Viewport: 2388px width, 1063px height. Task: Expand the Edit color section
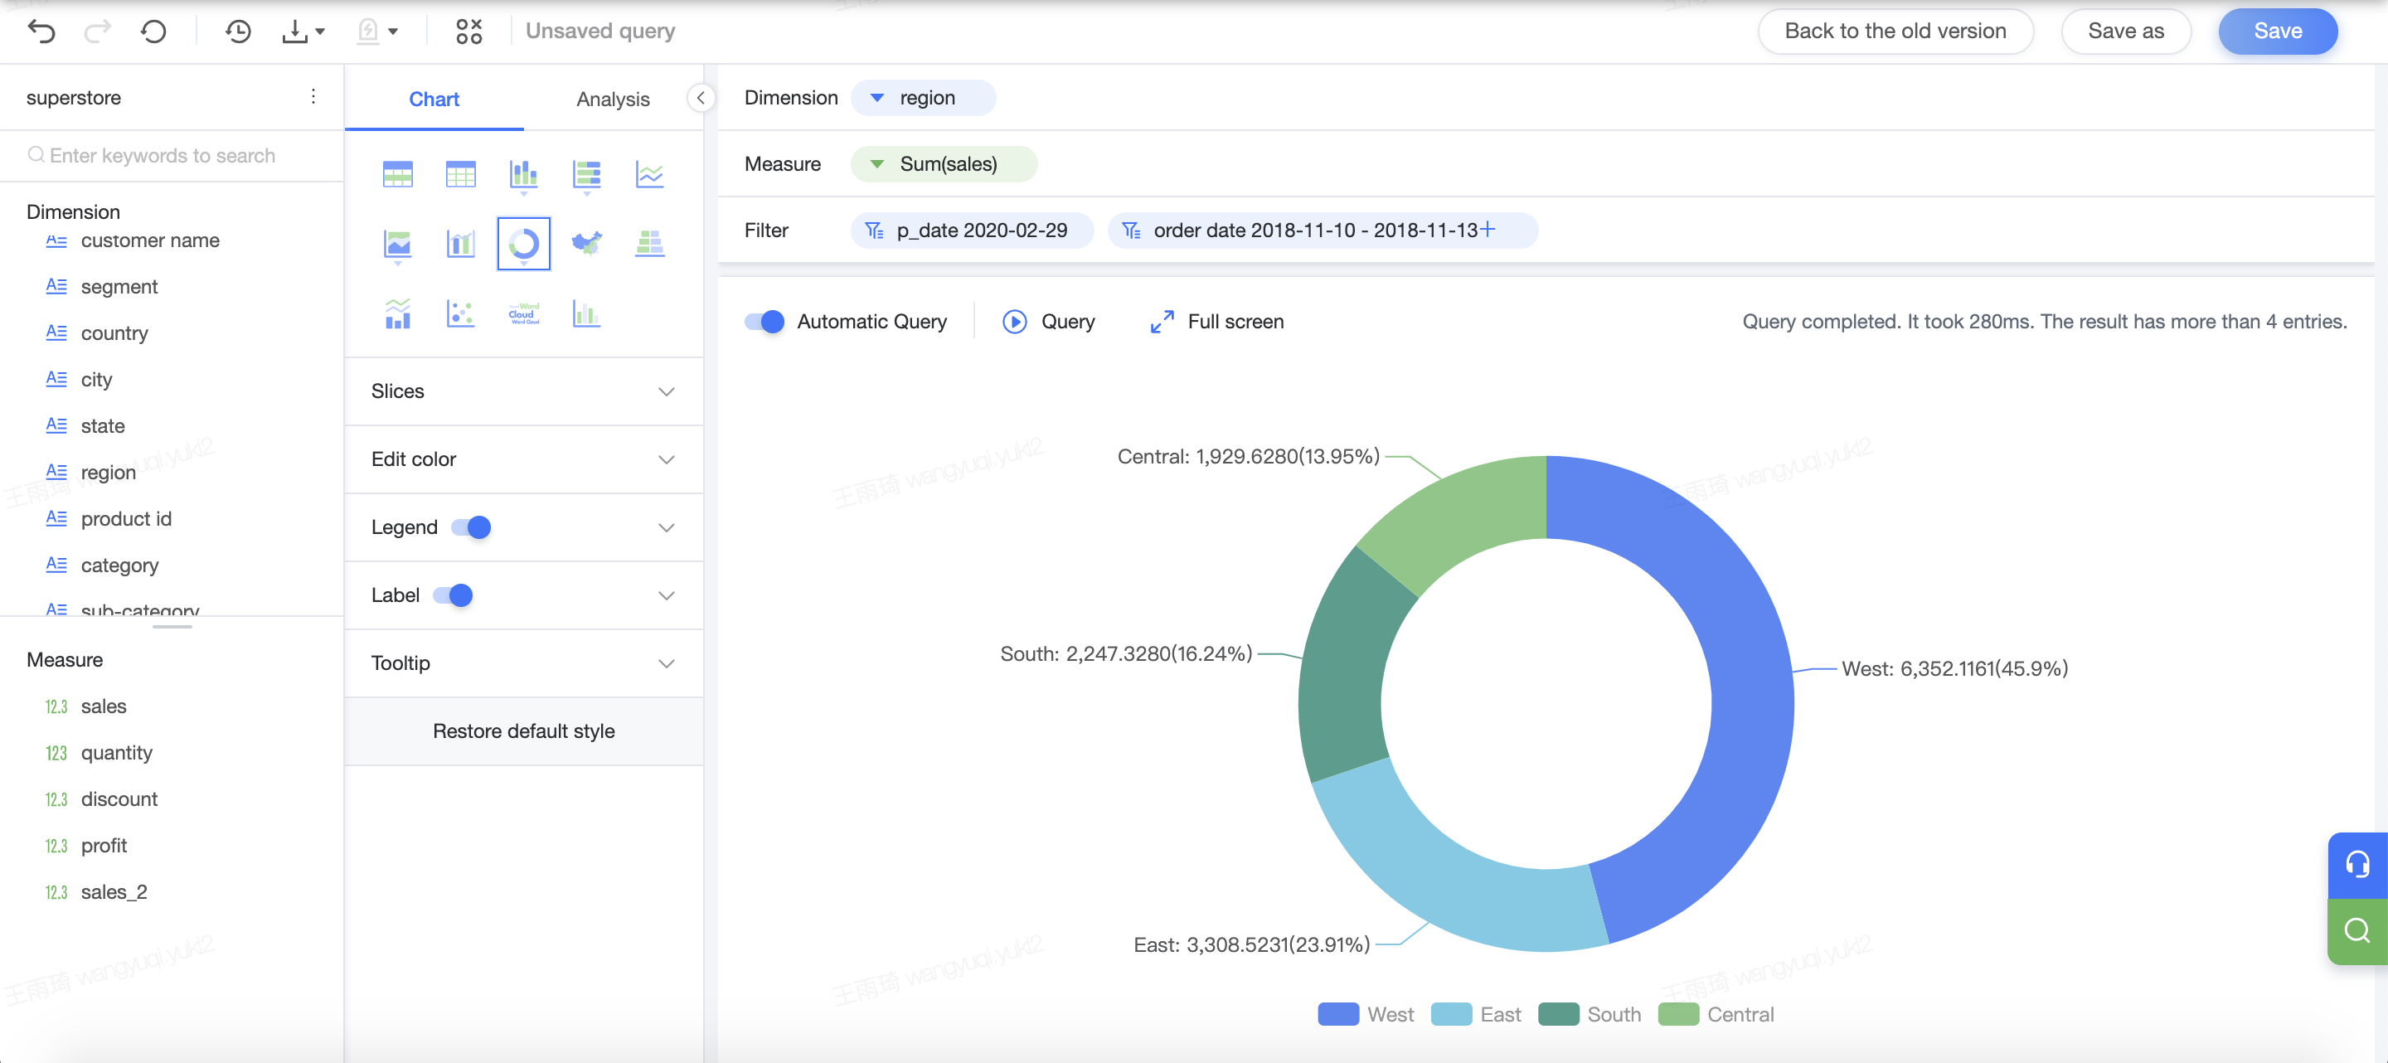(524, 459)
